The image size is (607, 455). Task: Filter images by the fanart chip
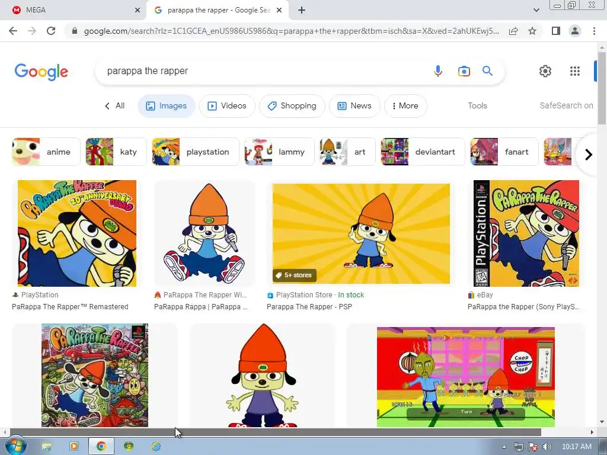point(504,152)
